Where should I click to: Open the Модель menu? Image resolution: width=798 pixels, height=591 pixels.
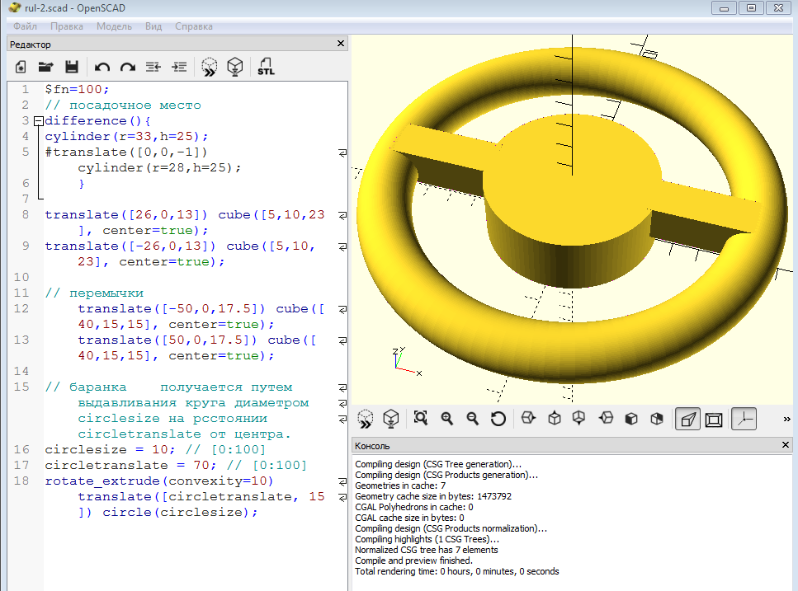(114, 26)
